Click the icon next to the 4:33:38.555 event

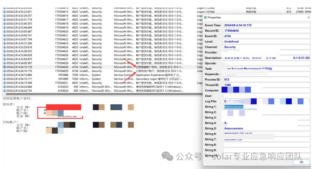pyautogui.click(x=4, y=51)
